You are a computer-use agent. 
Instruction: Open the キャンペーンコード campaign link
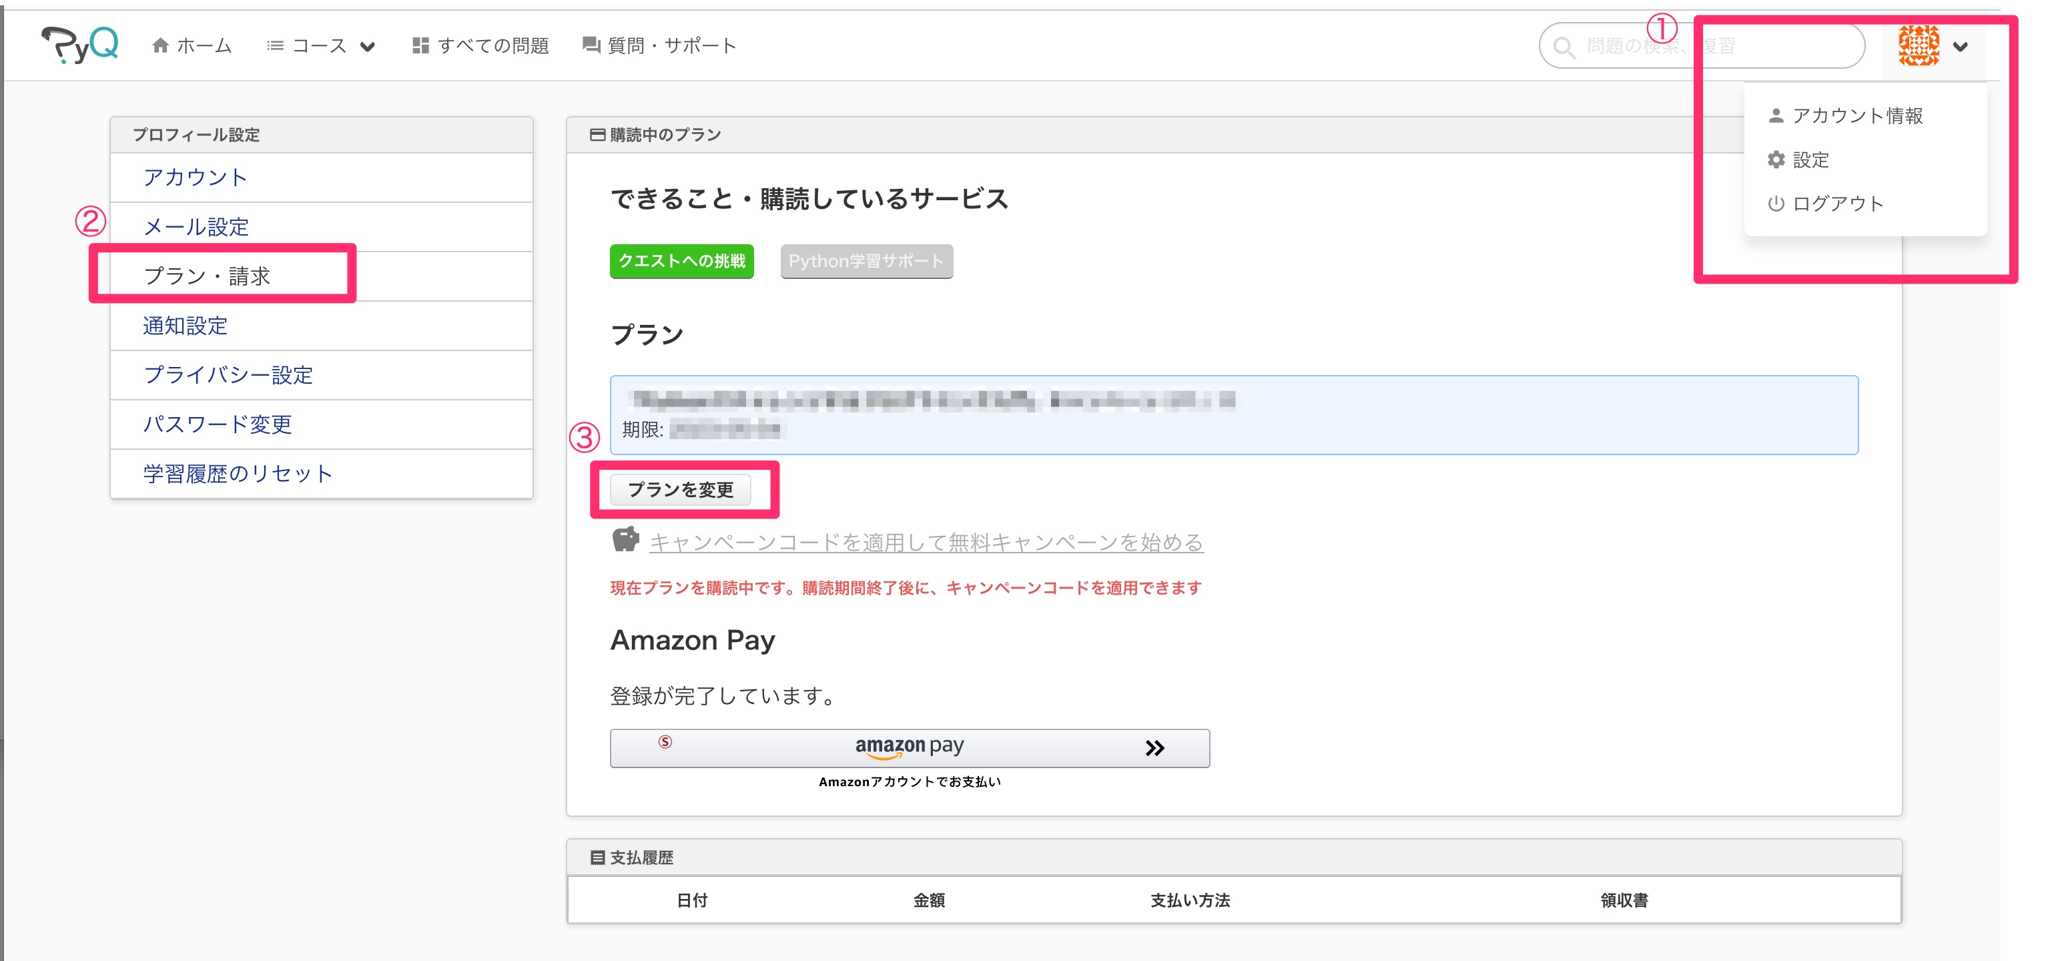coord(926,543)
